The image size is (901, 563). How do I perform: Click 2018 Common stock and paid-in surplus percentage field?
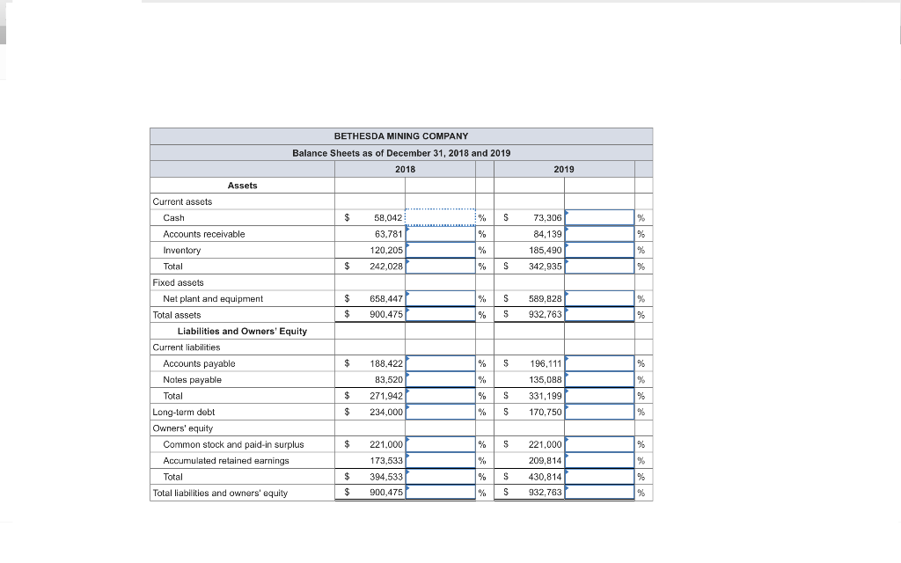[x=441, y=444]
